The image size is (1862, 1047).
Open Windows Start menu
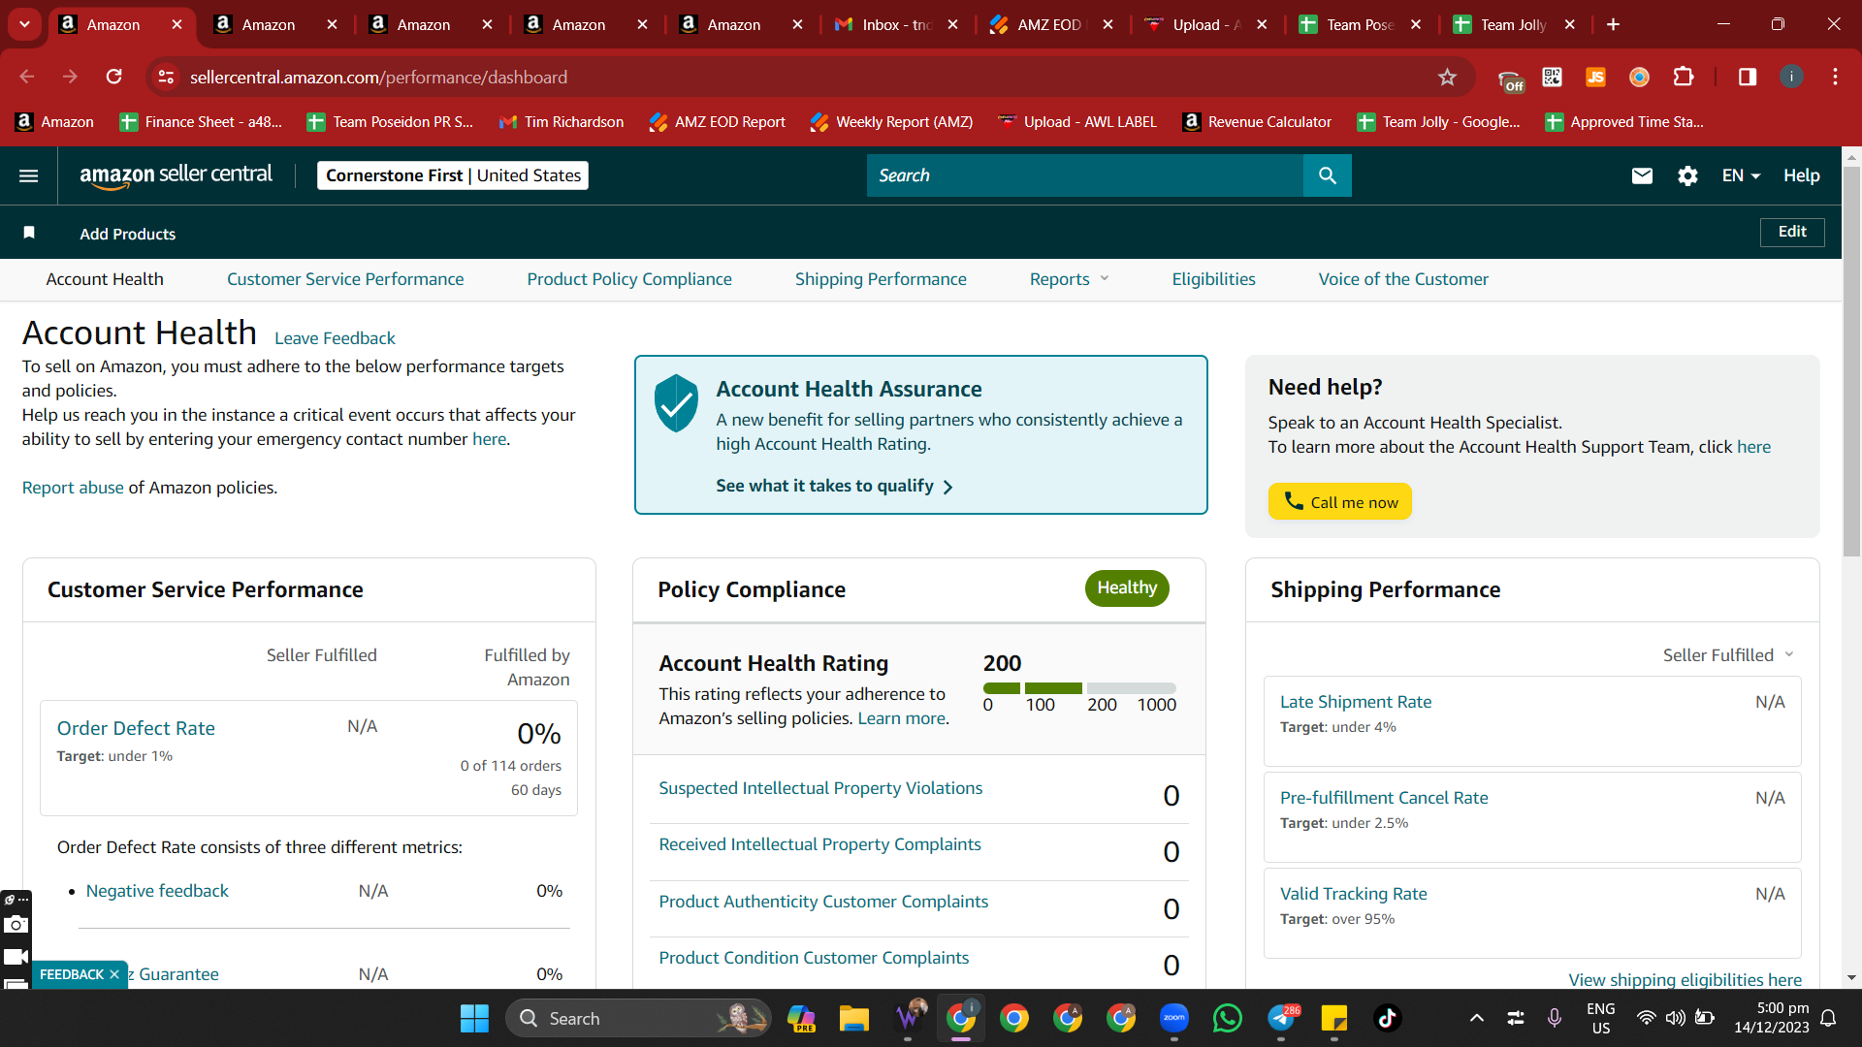point(474,1018)
